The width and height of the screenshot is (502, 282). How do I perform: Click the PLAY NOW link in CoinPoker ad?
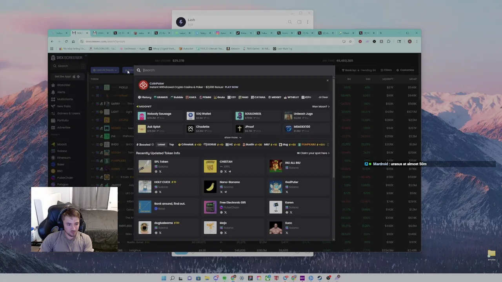tap(231, 87)
